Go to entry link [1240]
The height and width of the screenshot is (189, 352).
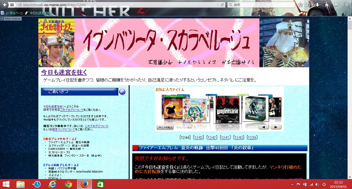[x=239, y=137]
